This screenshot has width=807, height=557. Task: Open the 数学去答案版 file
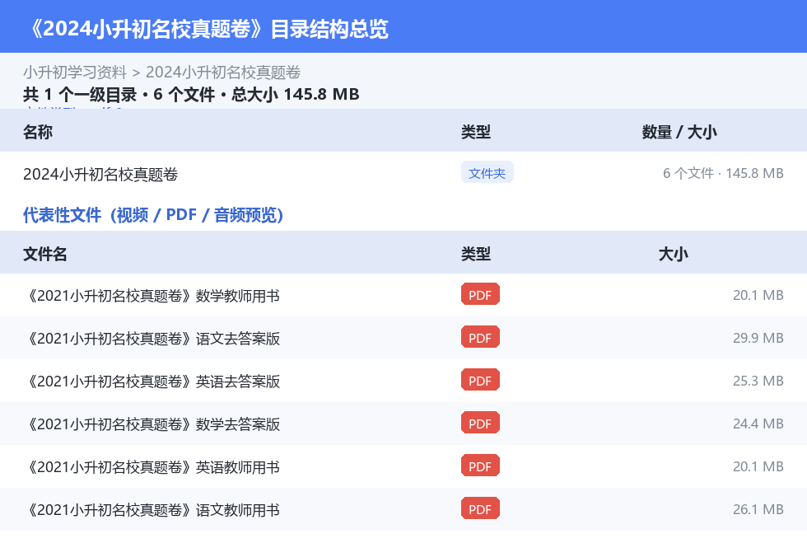tap(152, 424)
